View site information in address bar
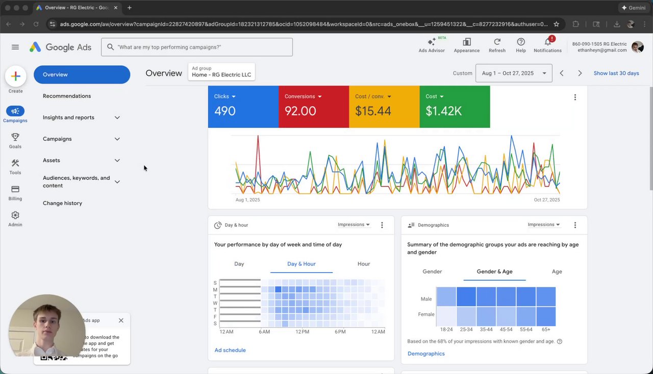Screen dimensions: 653x374 click(x=52, y=24)
